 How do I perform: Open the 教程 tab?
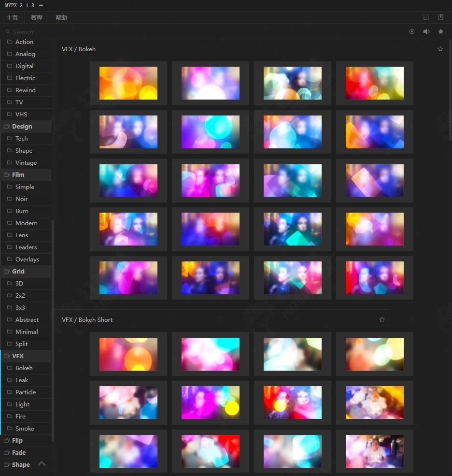[x=37, y=17]
